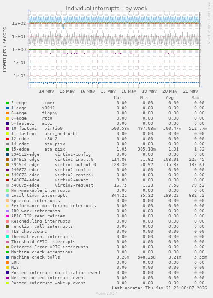Image resolution: width=213 pixels, height=298 pixels.
Task: Click the RRDTOOL / TOBI OETIKER watermark
Action: click(209, 23)
